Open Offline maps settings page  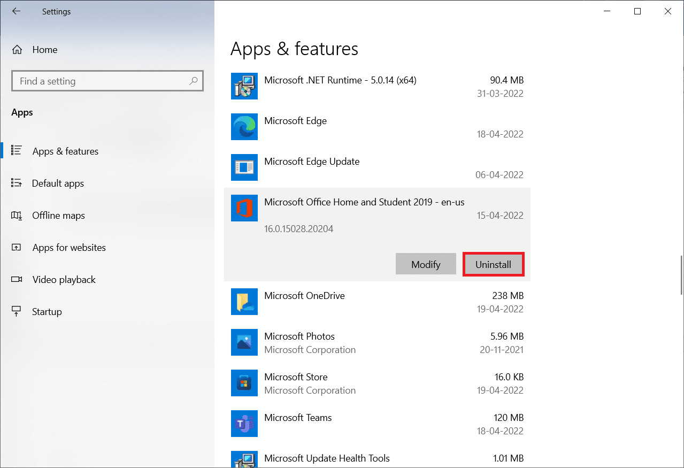coord(58,216)
